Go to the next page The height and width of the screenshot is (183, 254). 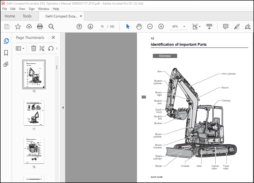90,27
